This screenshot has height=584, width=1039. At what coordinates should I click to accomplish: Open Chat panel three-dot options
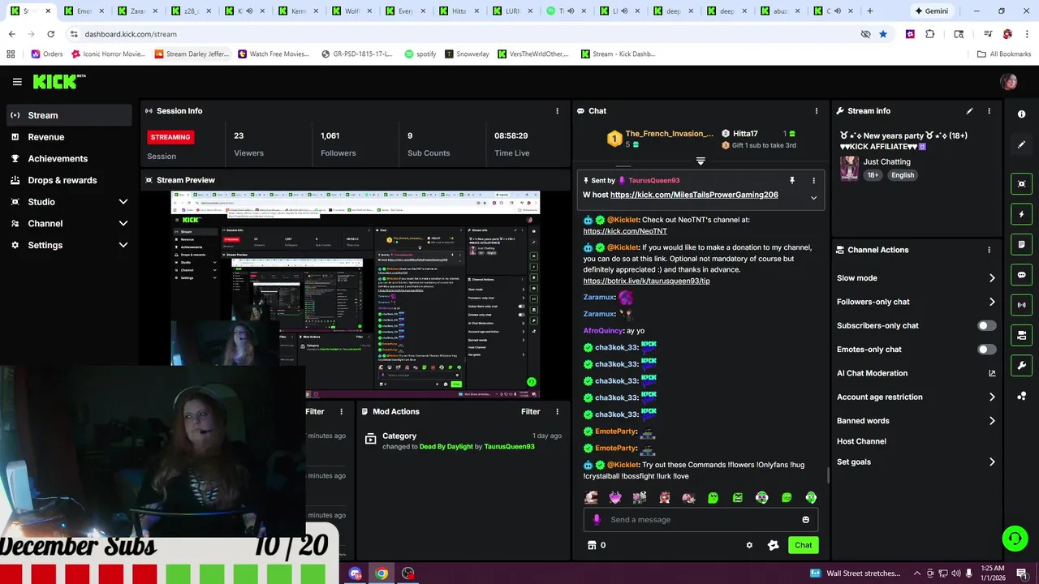pyautogui.click(x=817, y=111)
